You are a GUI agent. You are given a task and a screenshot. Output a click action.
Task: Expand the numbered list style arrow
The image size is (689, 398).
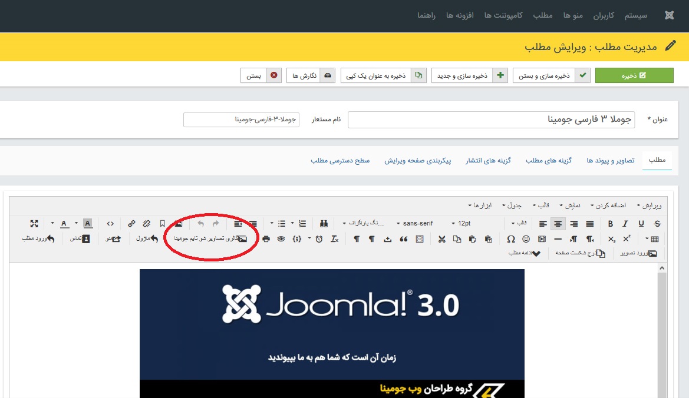coord(292,223)
